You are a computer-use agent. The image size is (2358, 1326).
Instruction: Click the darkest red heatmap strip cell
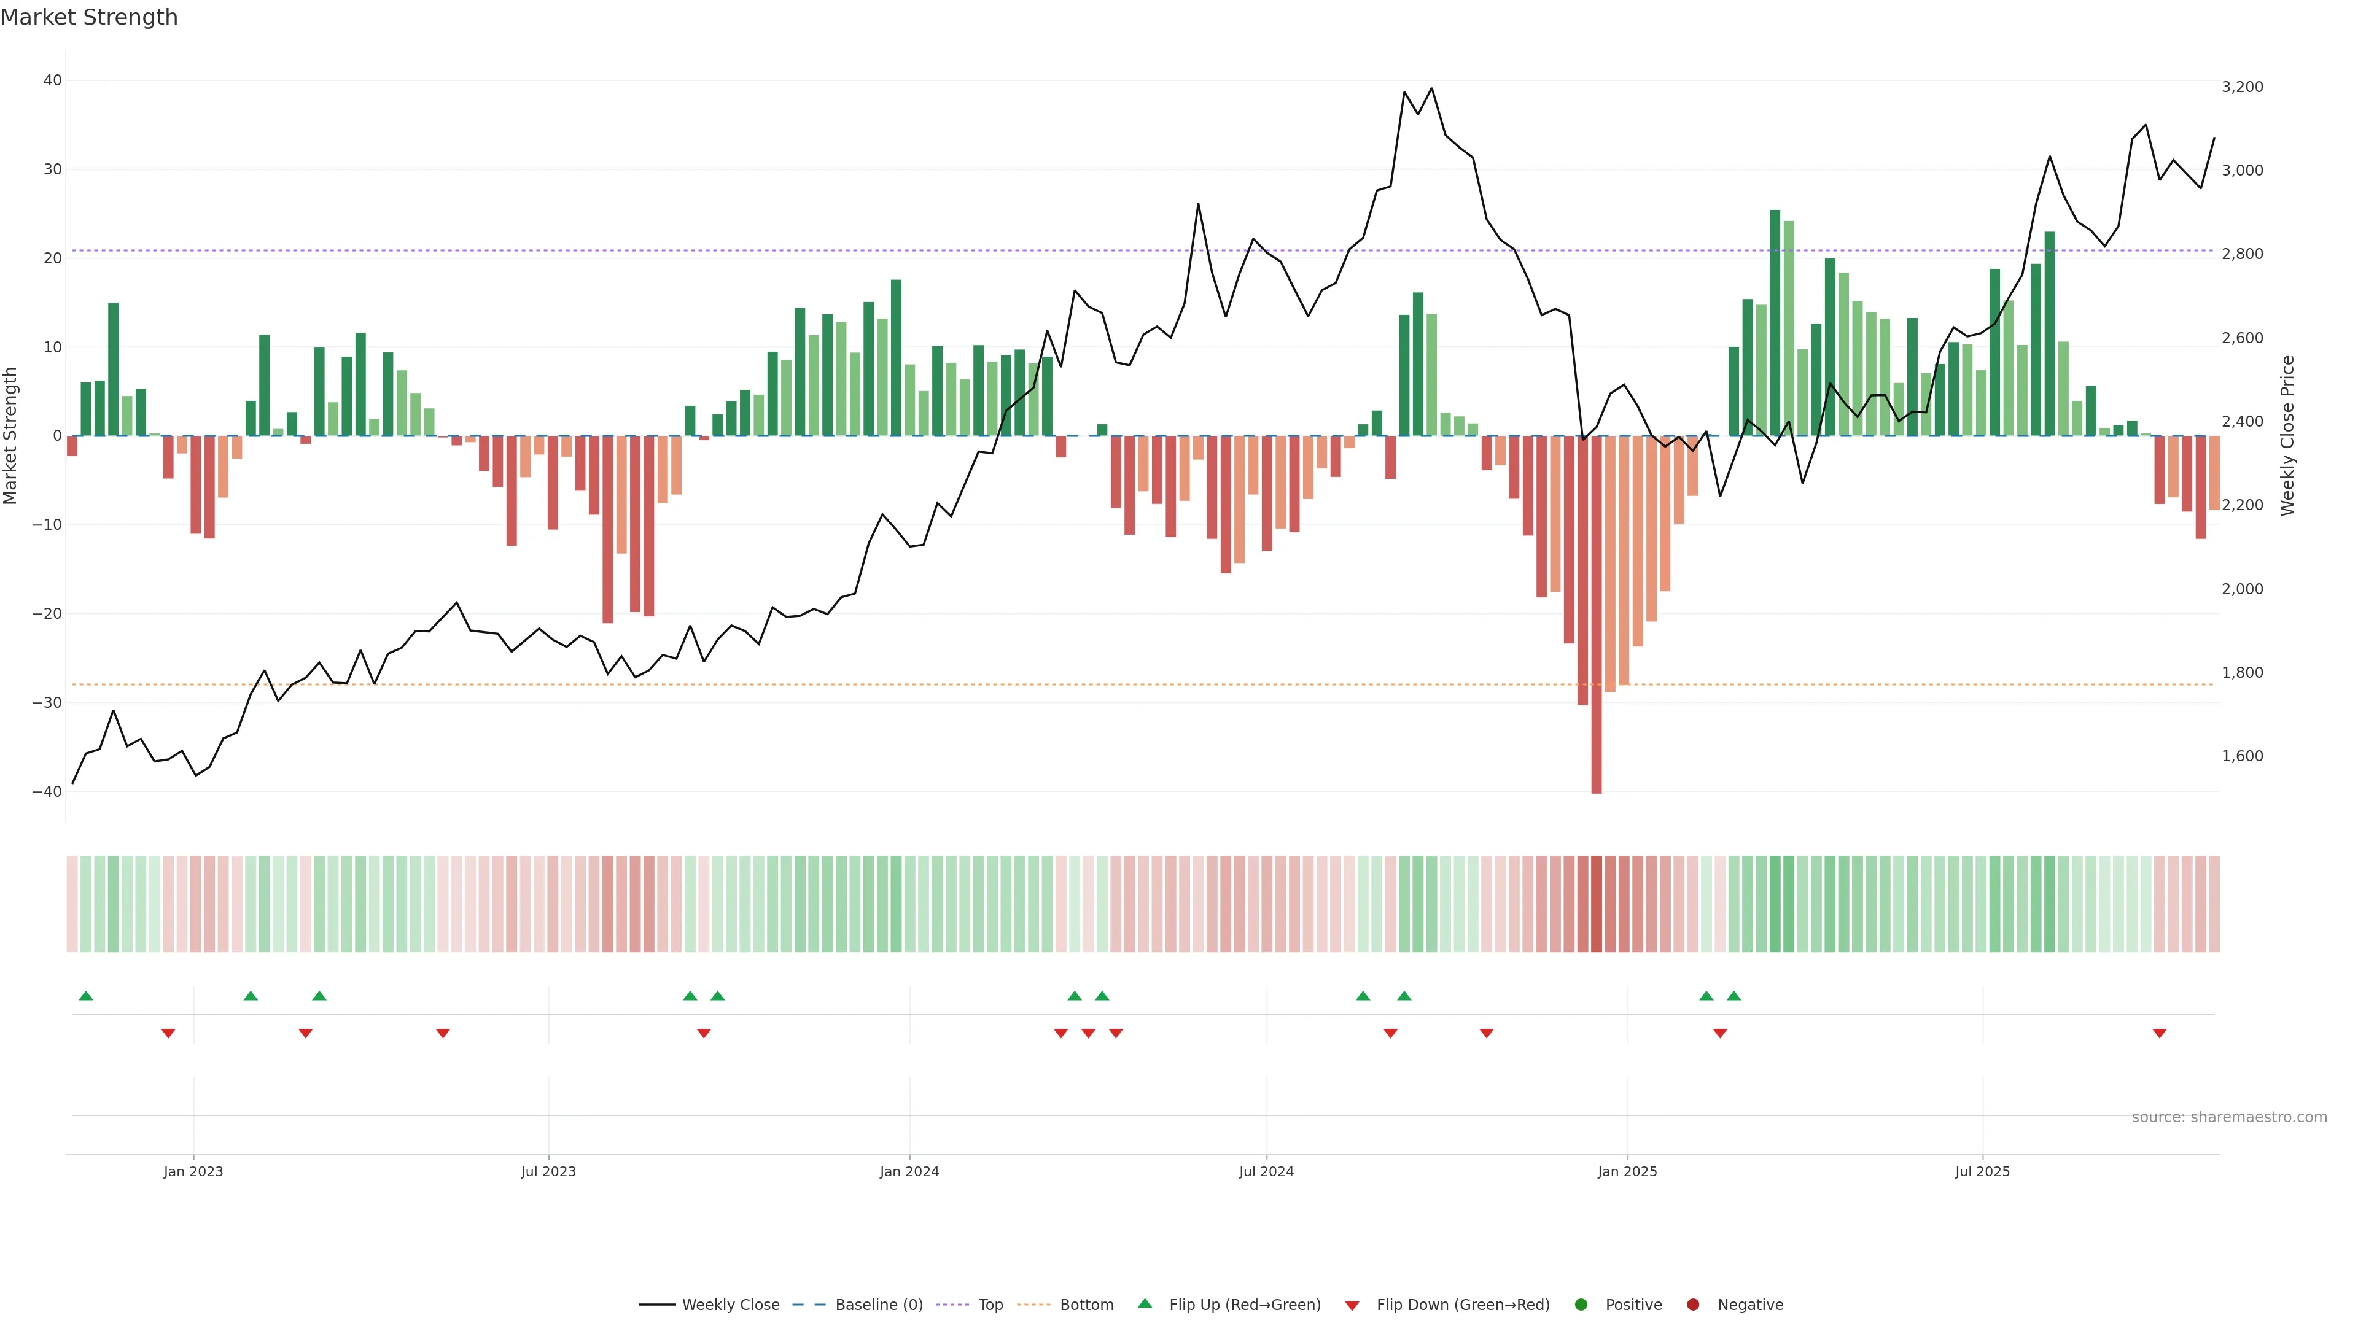click(1597, 904)
